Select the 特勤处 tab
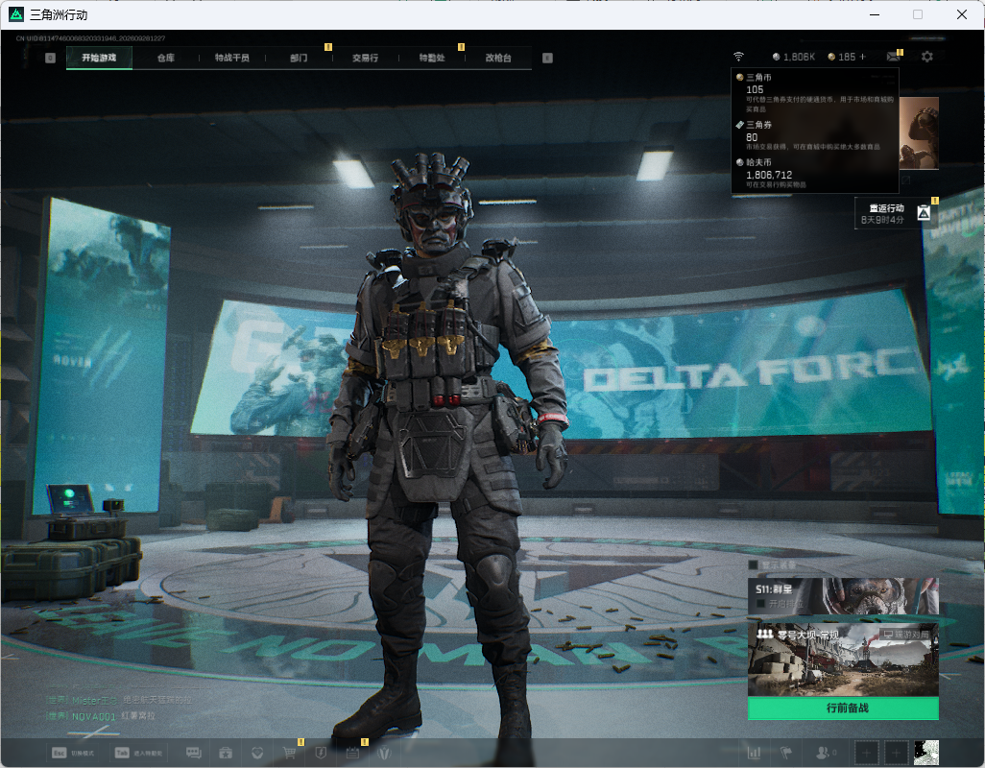985x768 pixels. [x=432, y=58]
